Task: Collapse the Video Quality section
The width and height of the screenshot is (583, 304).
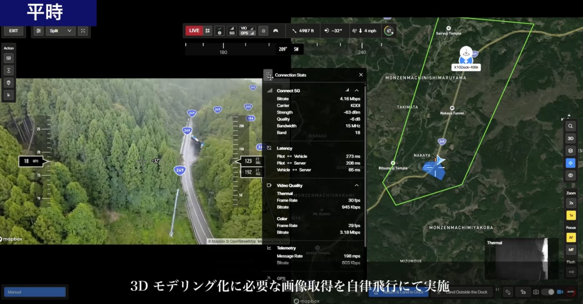Action: point(357,185)
